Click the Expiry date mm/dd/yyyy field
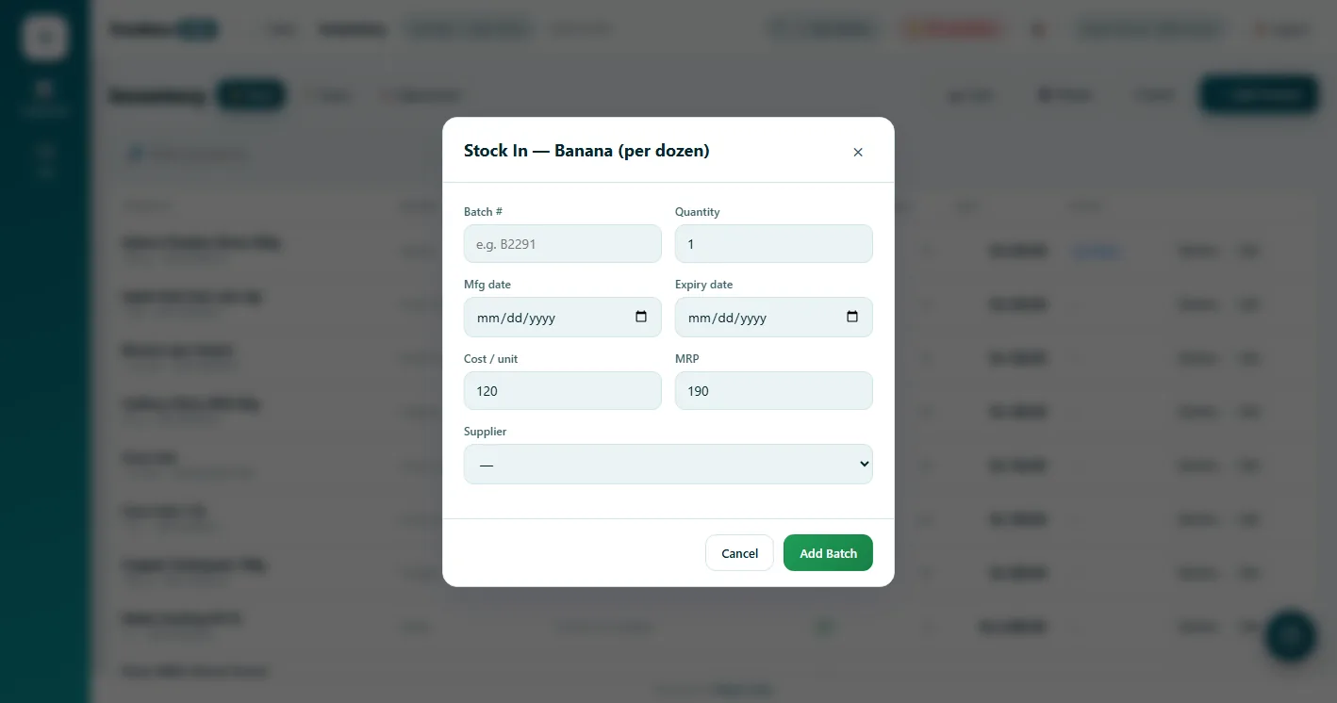Viewport: 1337px width, 703px height. click(x=774, y=317)
